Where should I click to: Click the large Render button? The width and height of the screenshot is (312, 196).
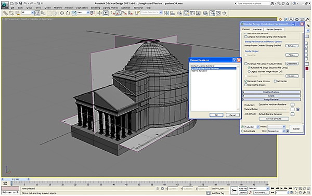click(296, 129)
